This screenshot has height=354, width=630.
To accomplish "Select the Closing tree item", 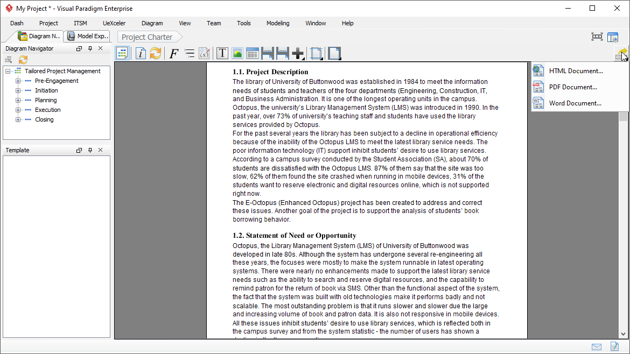I will pos(44,119).
